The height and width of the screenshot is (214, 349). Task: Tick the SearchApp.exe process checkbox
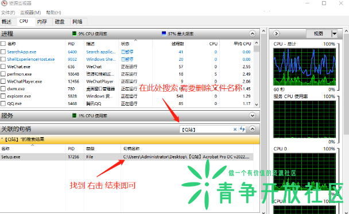tap(3, 52)
